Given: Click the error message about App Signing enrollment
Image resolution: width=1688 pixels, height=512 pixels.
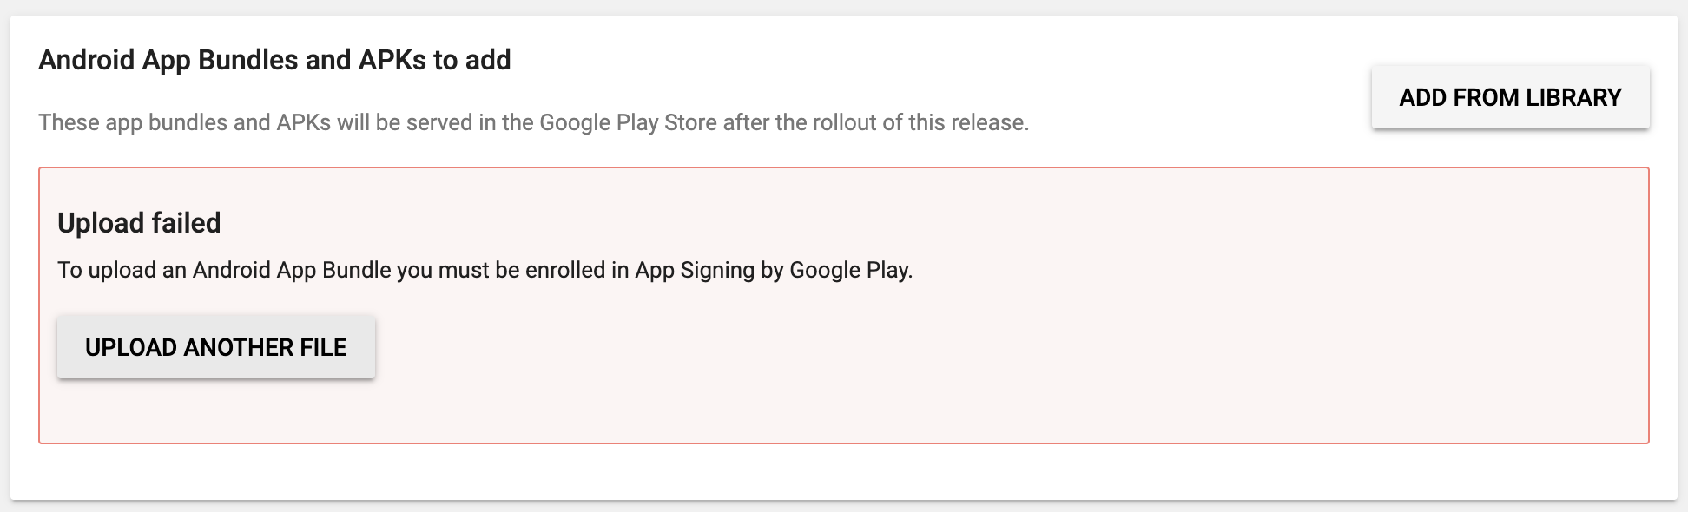Looking at the screenshot, I should tap(485, 270).
